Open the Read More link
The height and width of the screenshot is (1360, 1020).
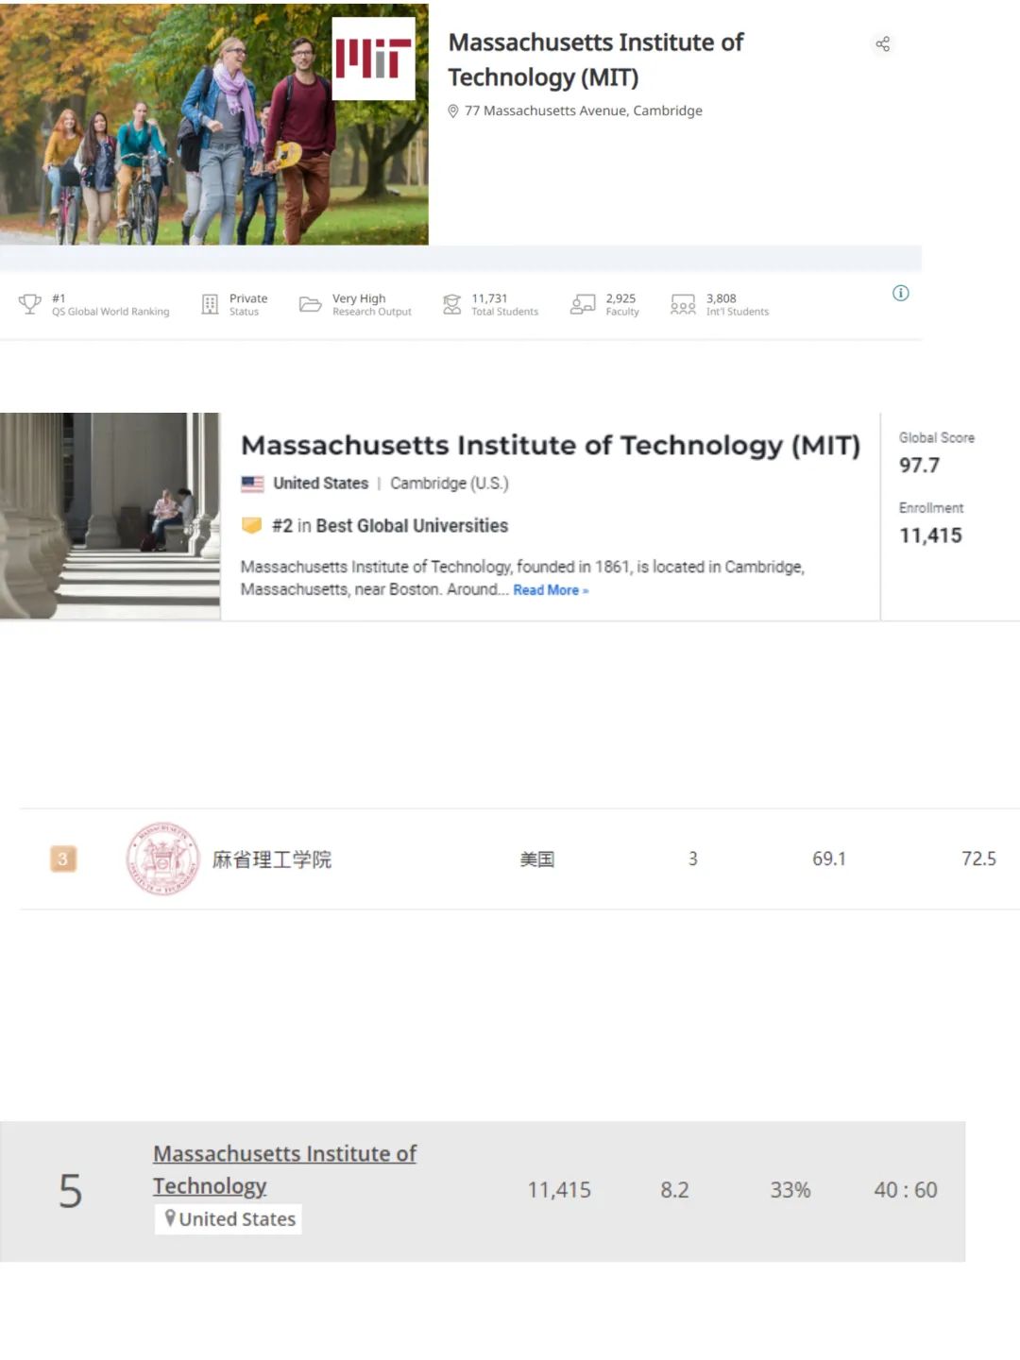pyautogui.click(x=551, y=590)
